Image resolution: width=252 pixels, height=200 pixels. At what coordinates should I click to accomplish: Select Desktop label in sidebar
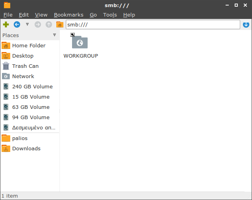(x=23, y=56)
